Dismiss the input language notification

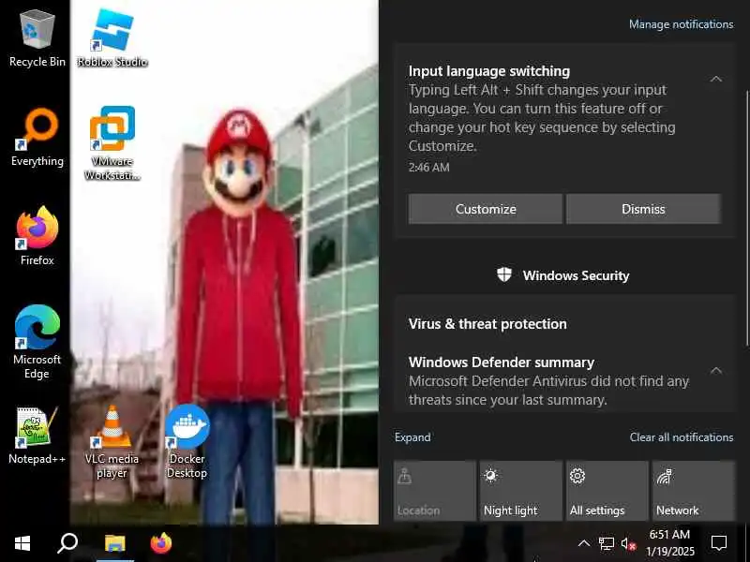(x=643, y=209)
